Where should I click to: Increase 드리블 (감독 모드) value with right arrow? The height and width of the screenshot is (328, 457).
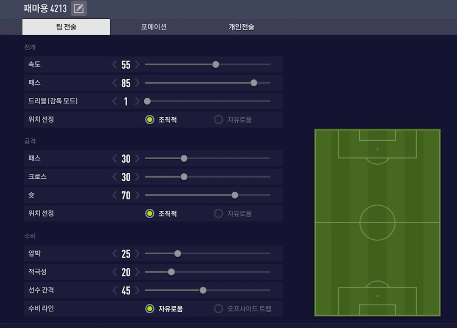click(x=137, y=101)
